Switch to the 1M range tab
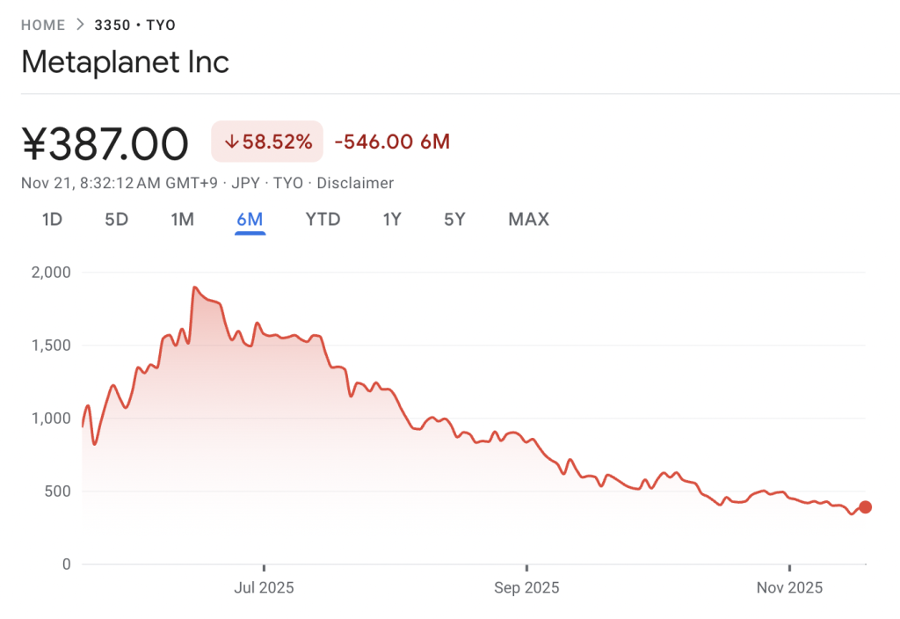This screenshot has height=619, width=900. (182, 219)
